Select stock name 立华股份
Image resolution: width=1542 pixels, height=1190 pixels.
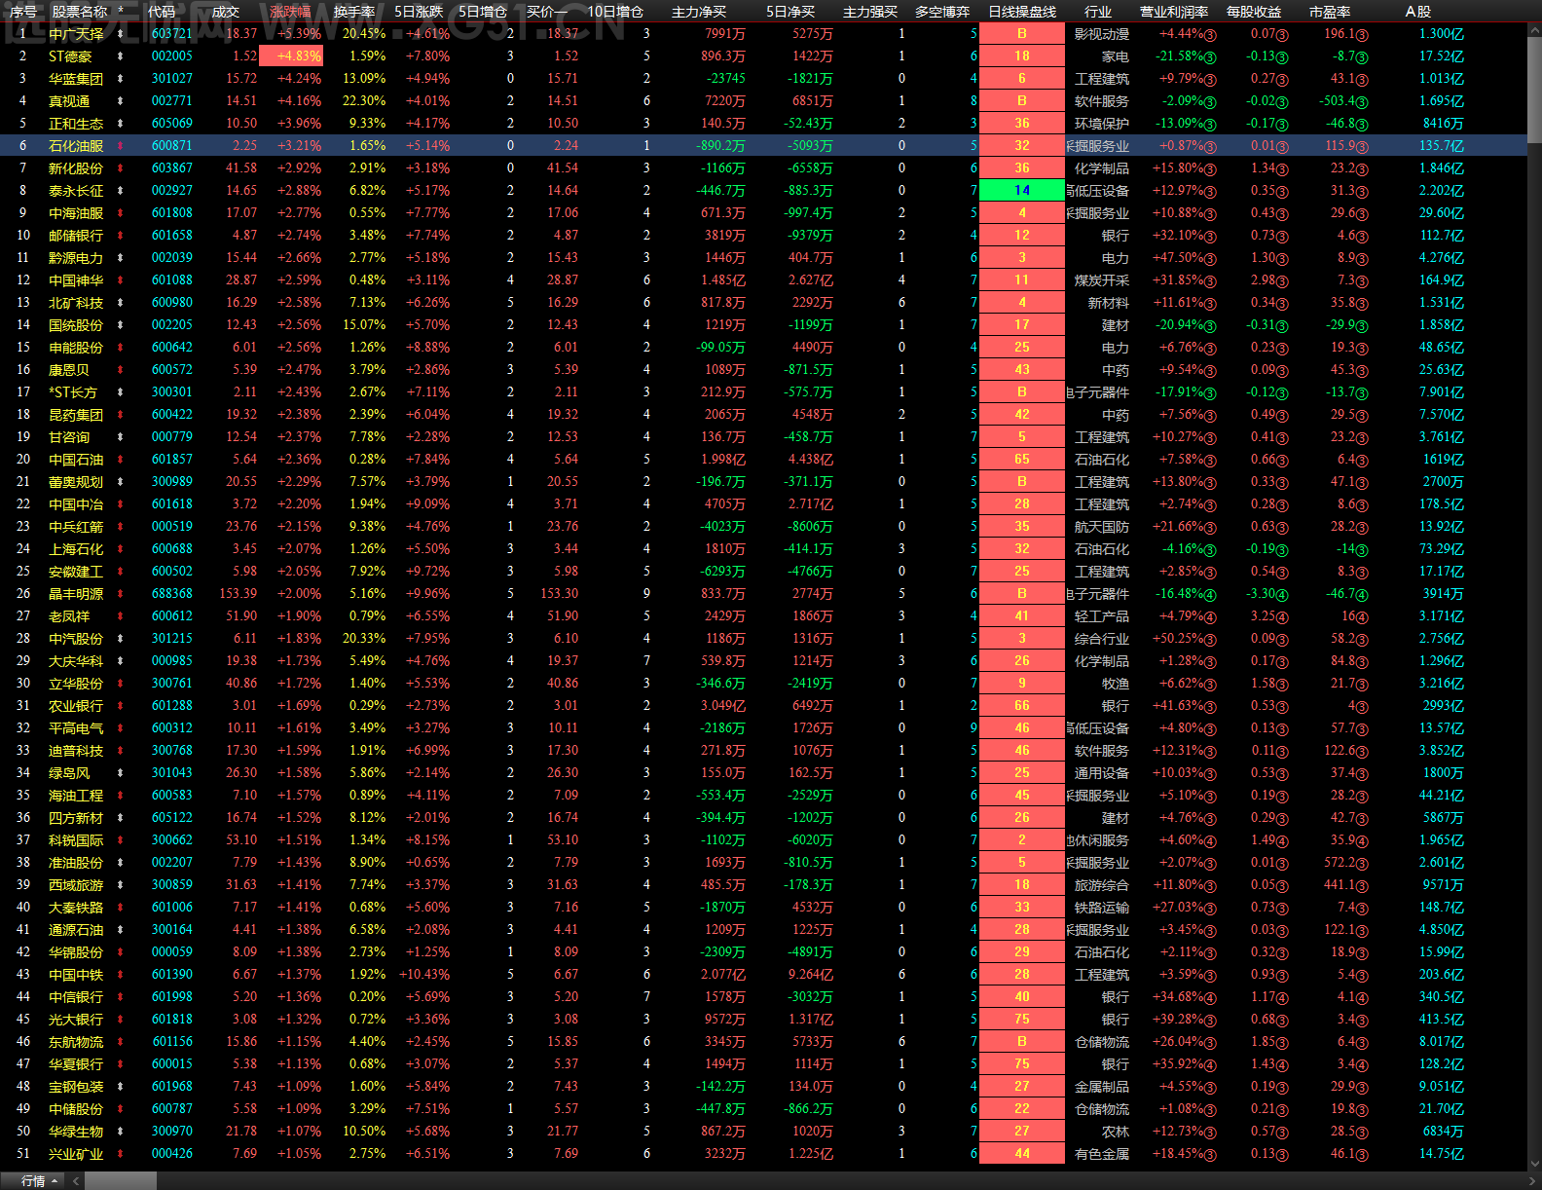[76, 684]
